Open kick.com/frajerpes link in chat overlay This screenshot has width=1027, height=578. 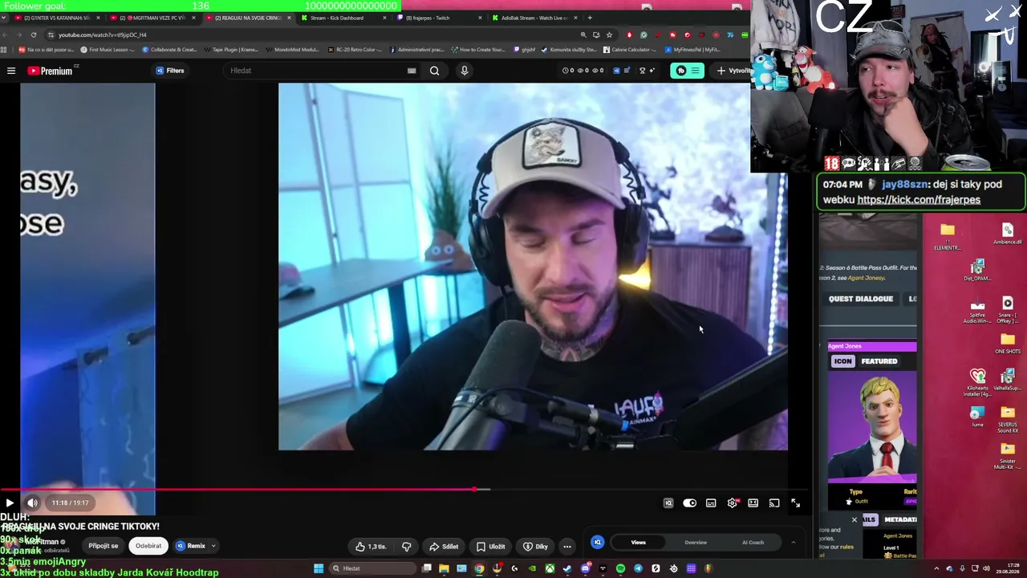click(x=919, y=200)
